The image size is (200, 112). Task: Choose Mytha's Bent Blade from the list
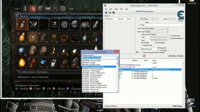click(x=99, y=67)
